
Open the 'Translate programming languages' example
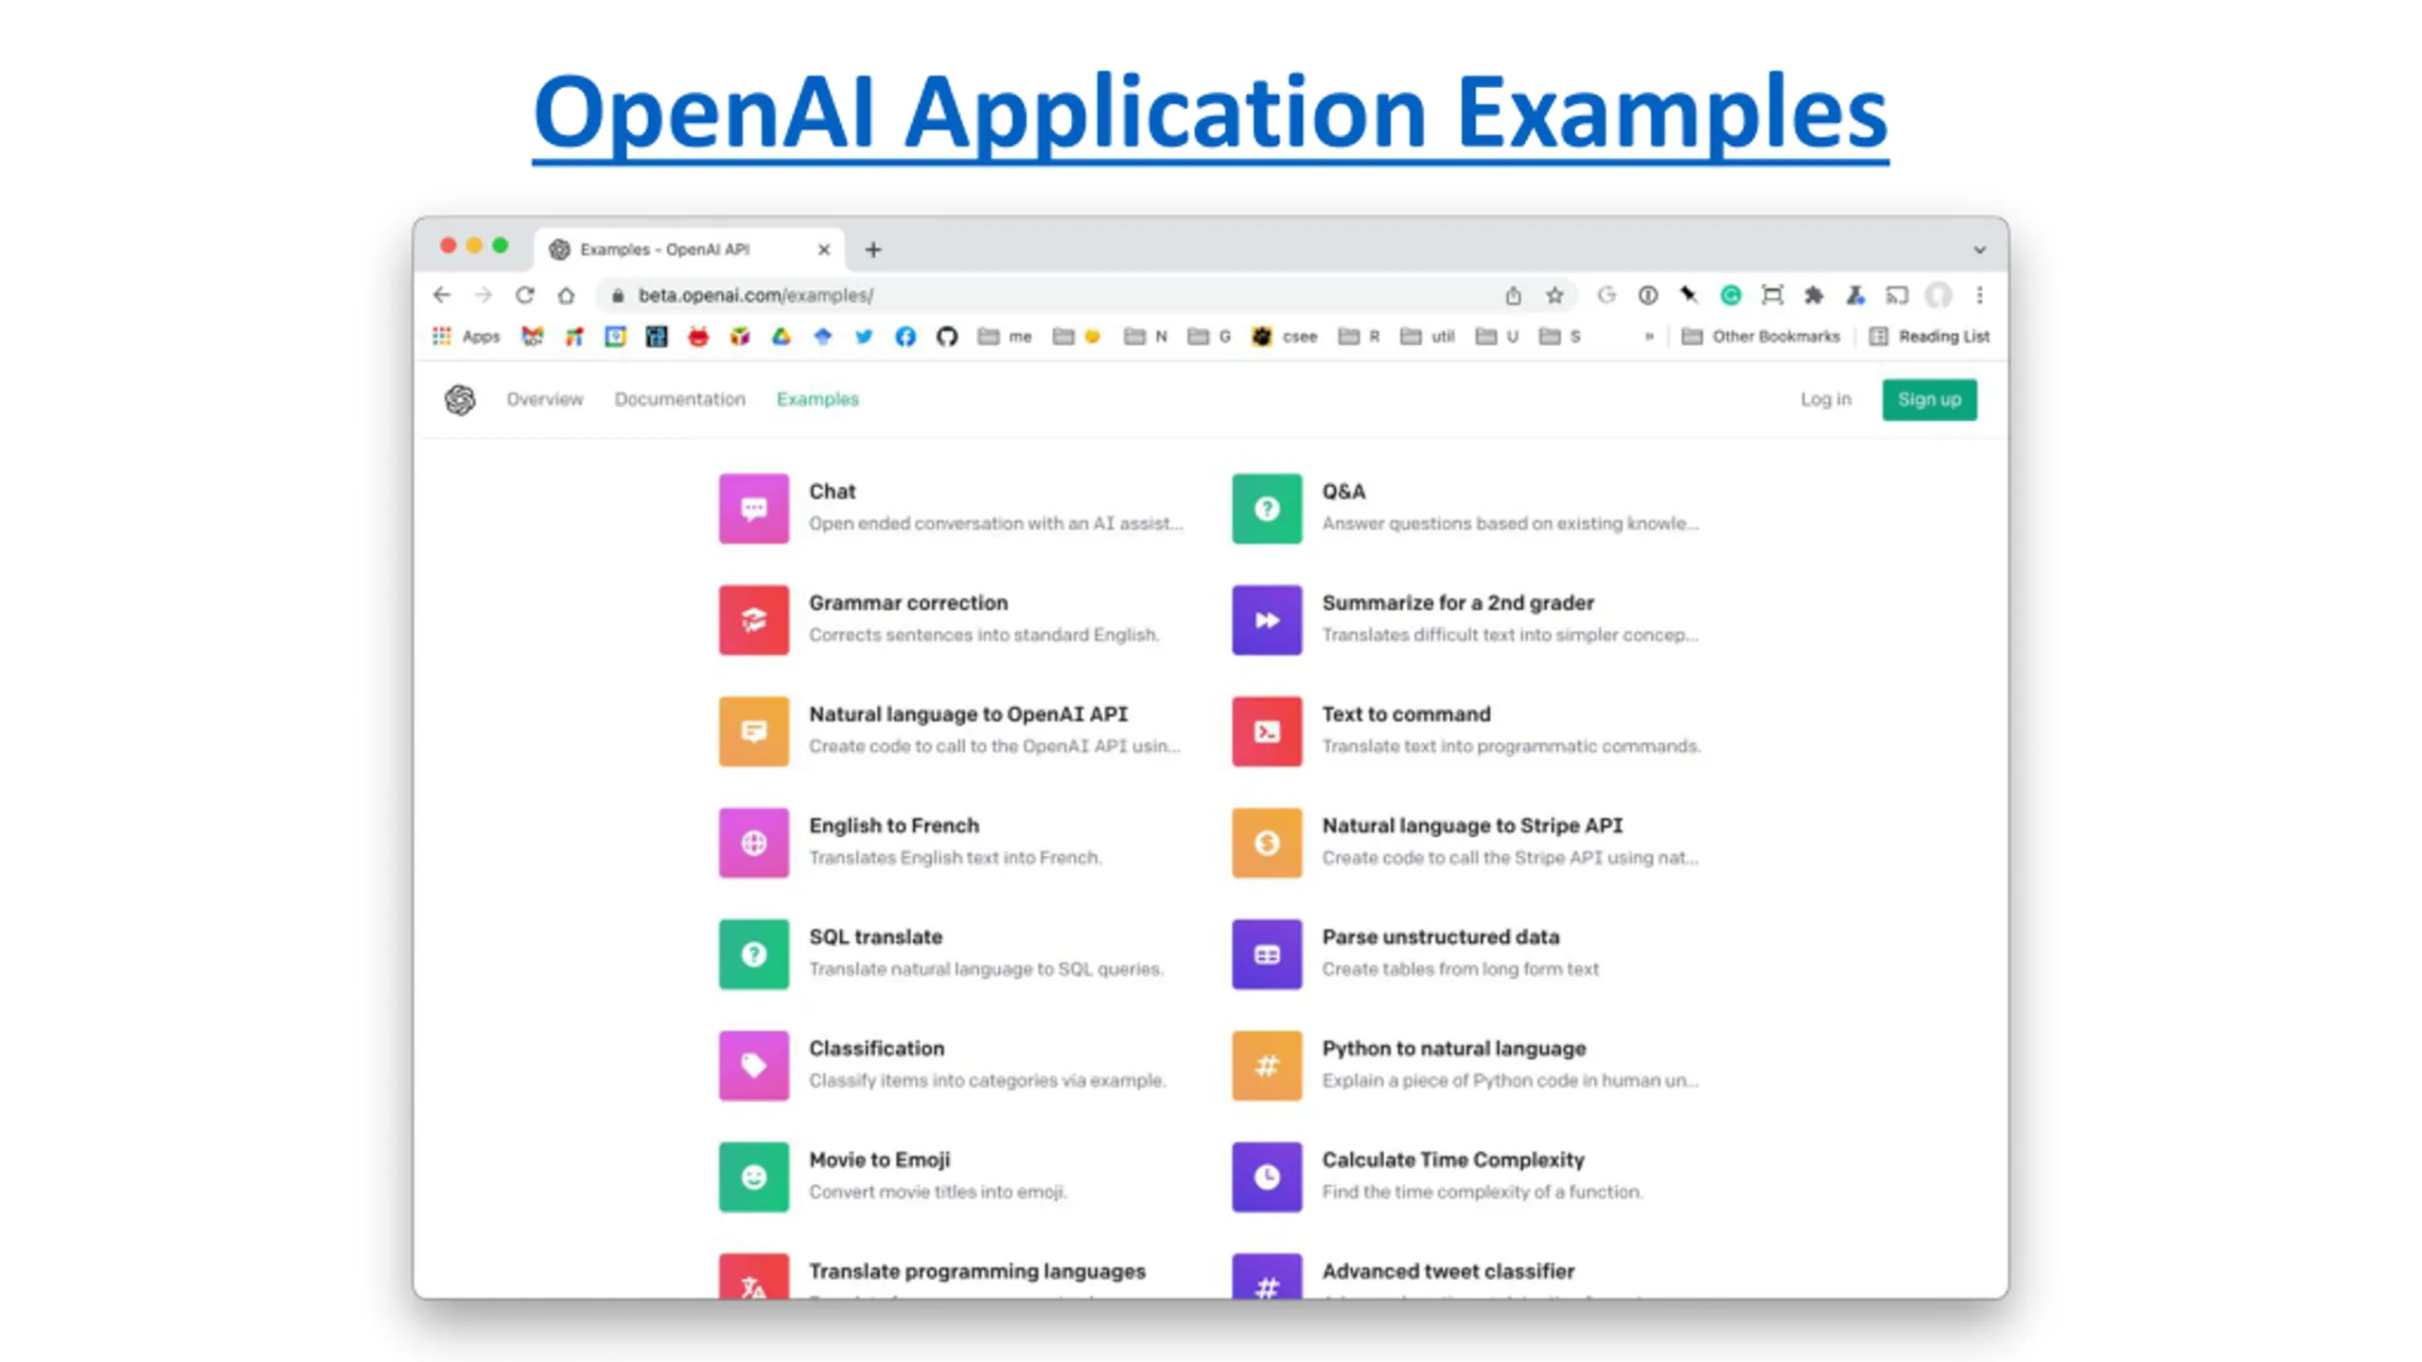pos(976,1271)
